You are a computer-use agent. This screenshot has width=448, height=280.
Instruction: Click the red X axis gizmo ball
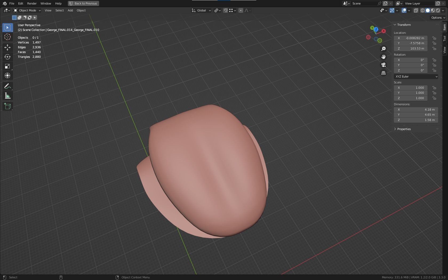coord(384,31)
